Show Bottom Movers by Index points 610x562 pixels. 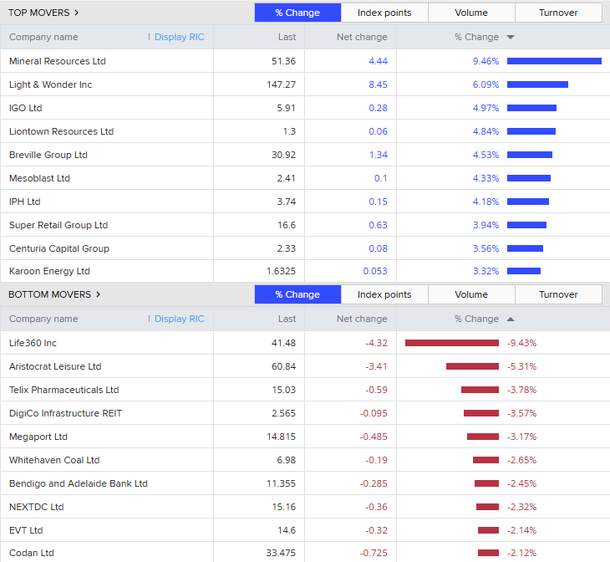pos(384,294)
